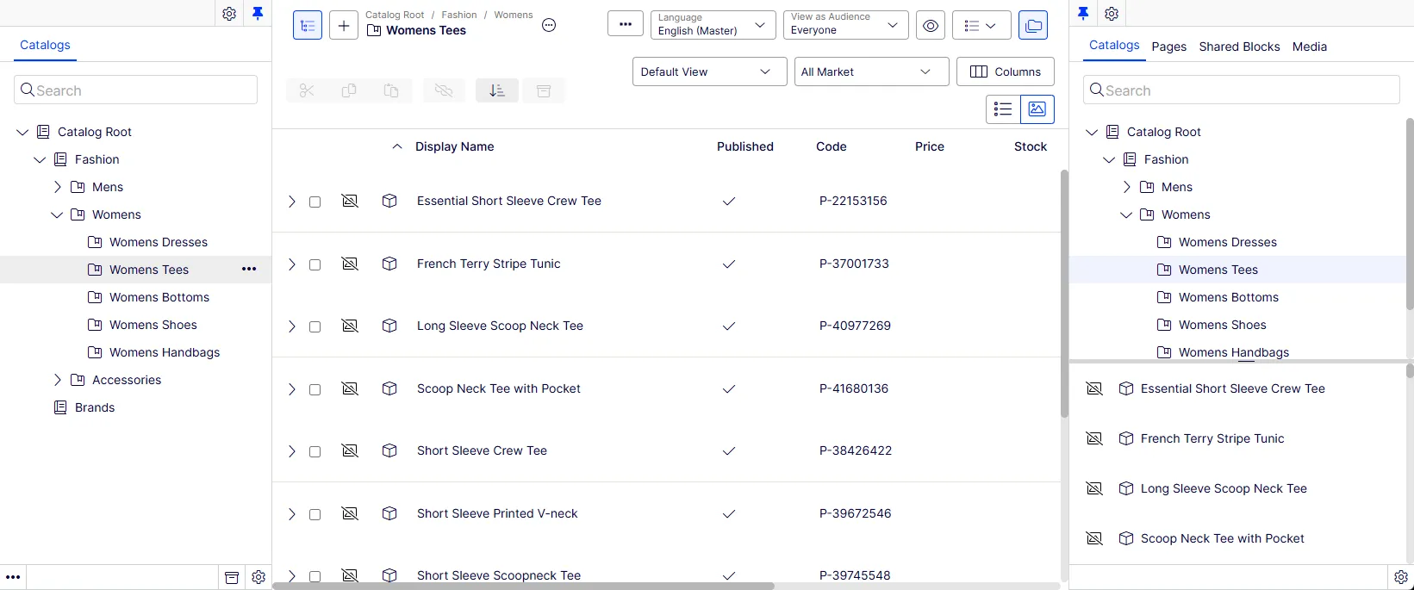Image resolution: width=1414 pixels, height=590 pixels.
Task: Switch to the Media tab
Action: (x=1310, y=47)
